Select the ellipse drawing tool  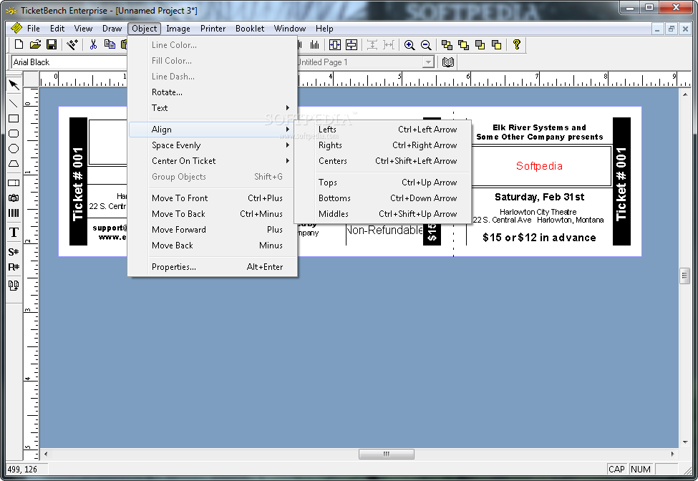pyautogui.click(x=14, y=149)
